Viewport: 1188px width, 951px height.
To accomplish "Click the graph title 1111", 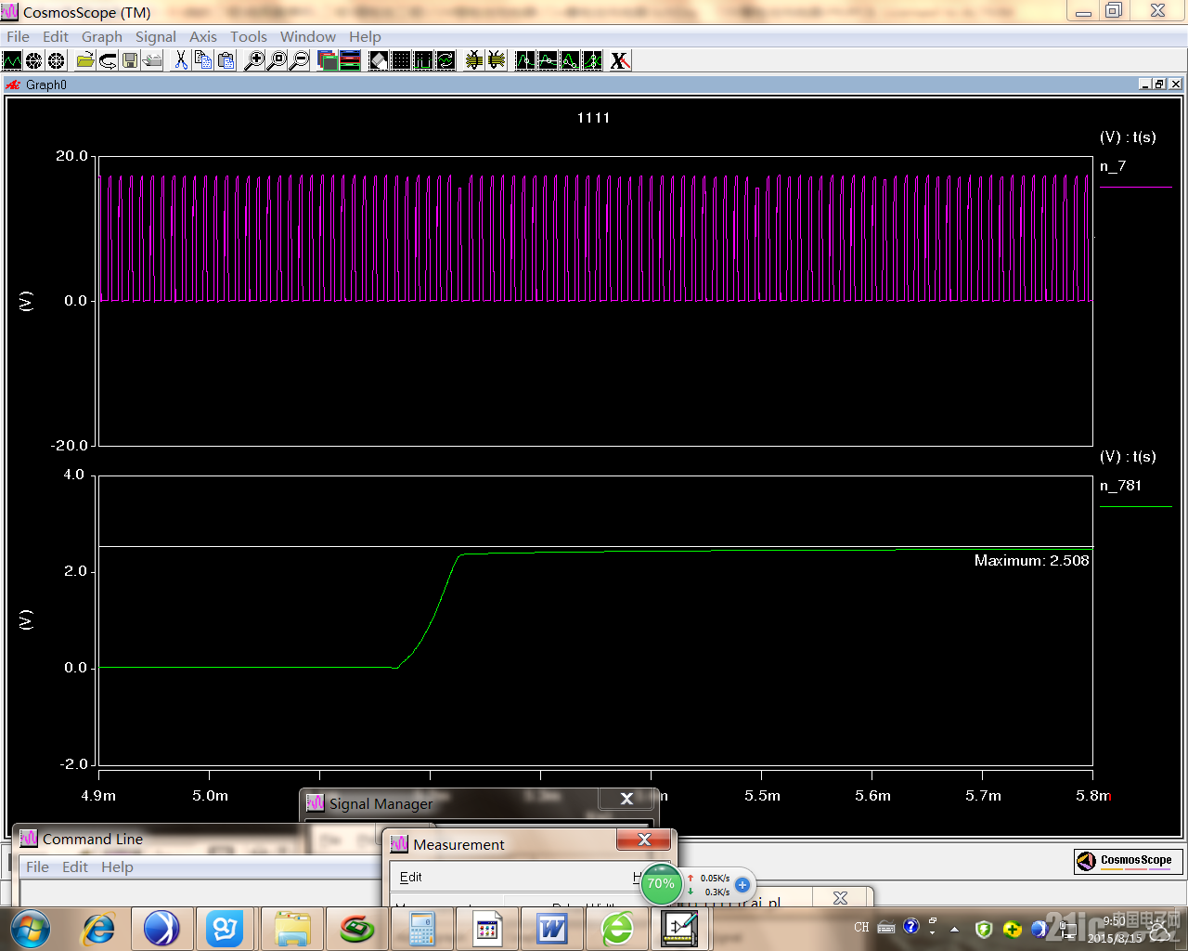I will pos(593,118).
